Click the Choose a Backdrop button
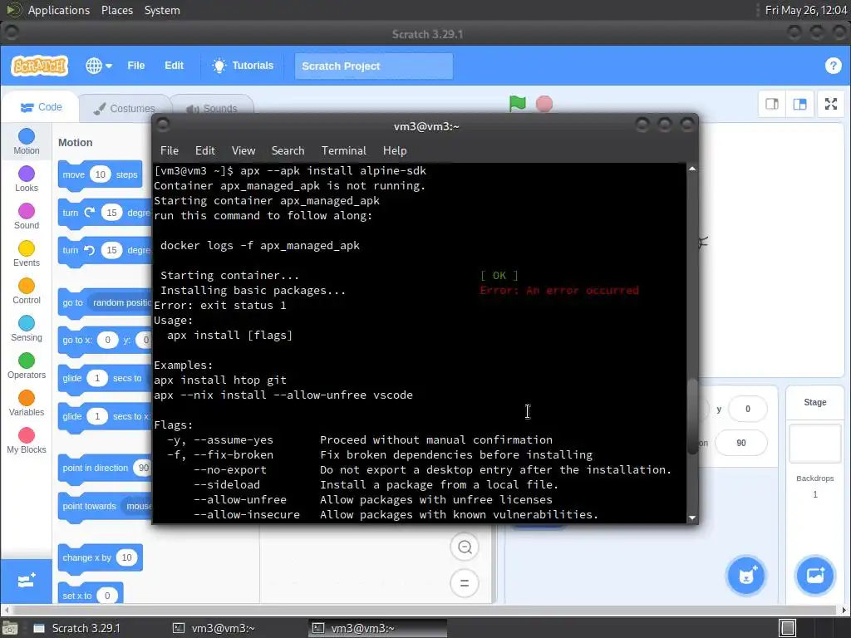Viewport: 851px width, 638px height. pos(814,576)
